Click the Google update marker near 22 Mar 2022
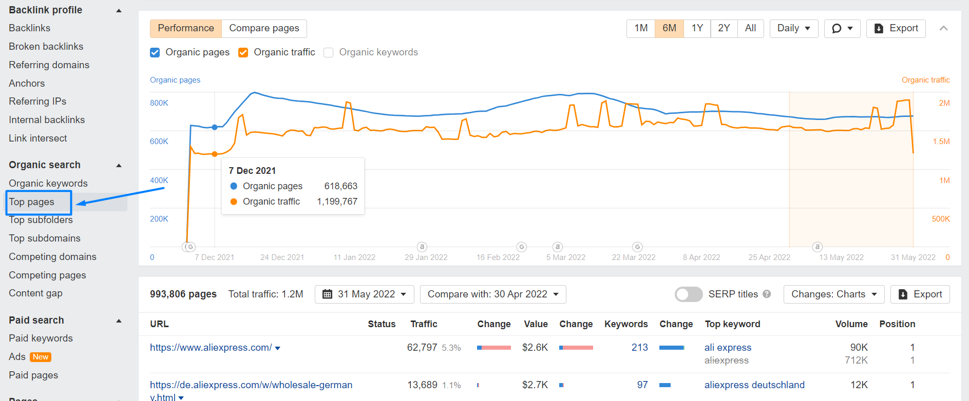Screen dimensions: 969x401 pos(637,247)
